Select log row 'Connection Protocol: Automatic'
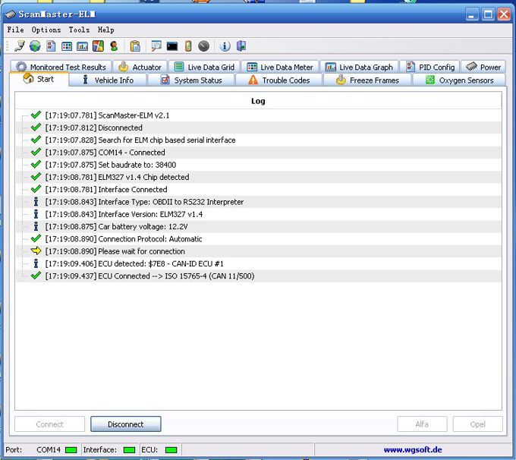This screenshot has height=460, width=516. point(258,238)
